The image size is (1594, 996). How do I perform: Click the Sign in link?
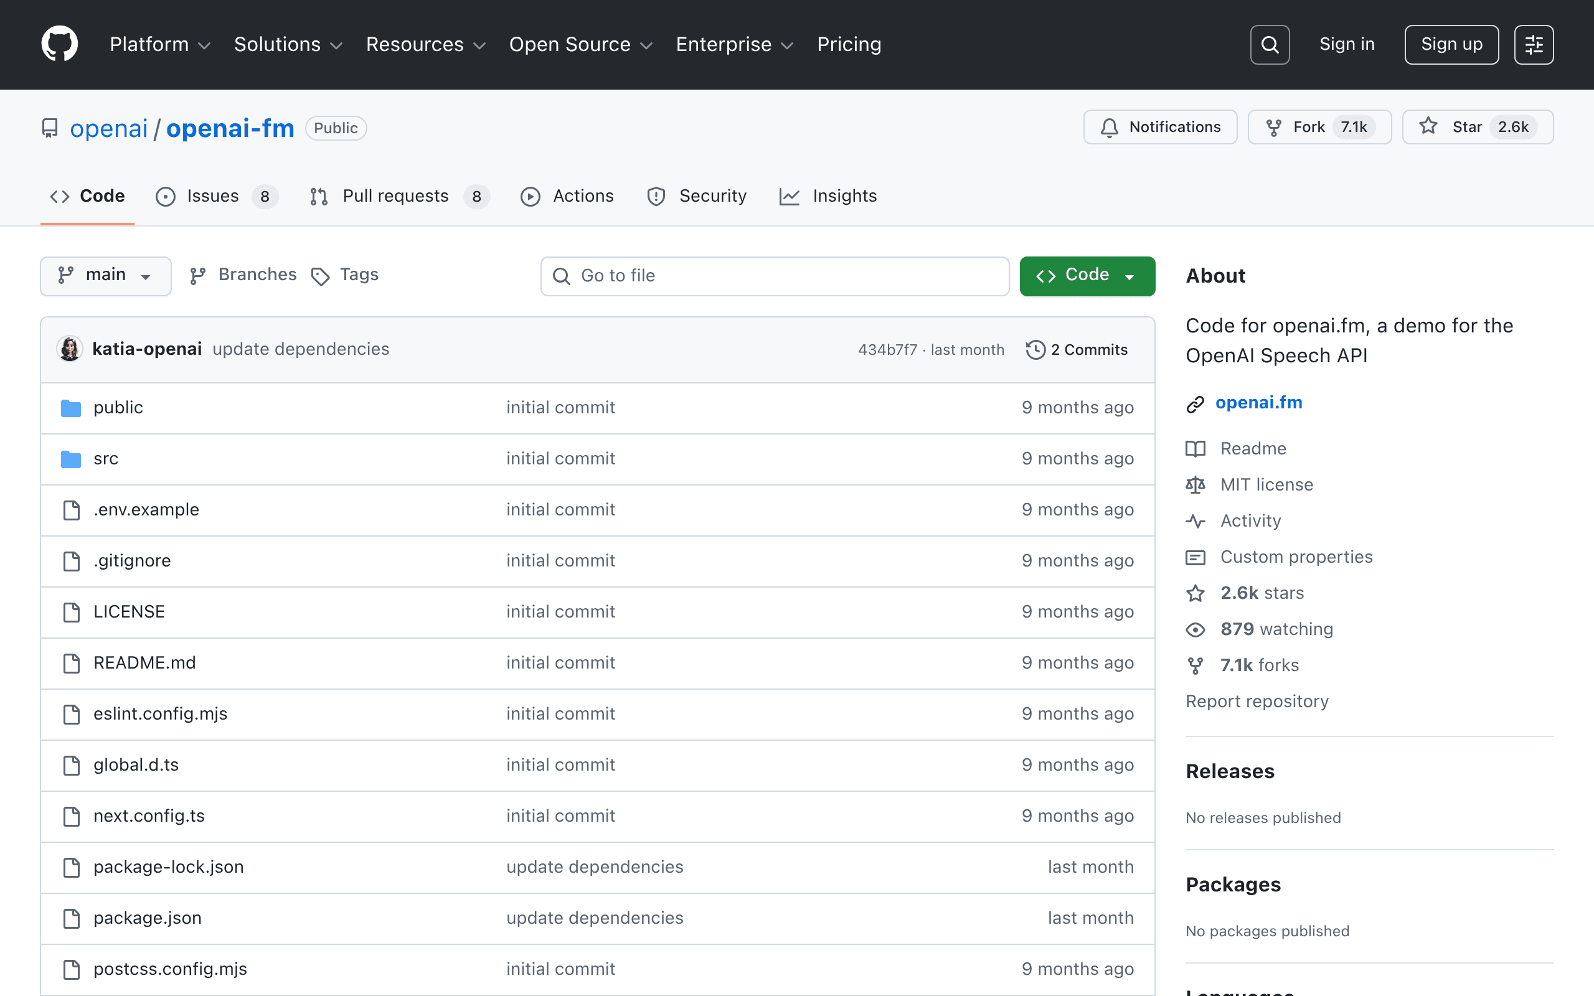(x=1347, y=44)
